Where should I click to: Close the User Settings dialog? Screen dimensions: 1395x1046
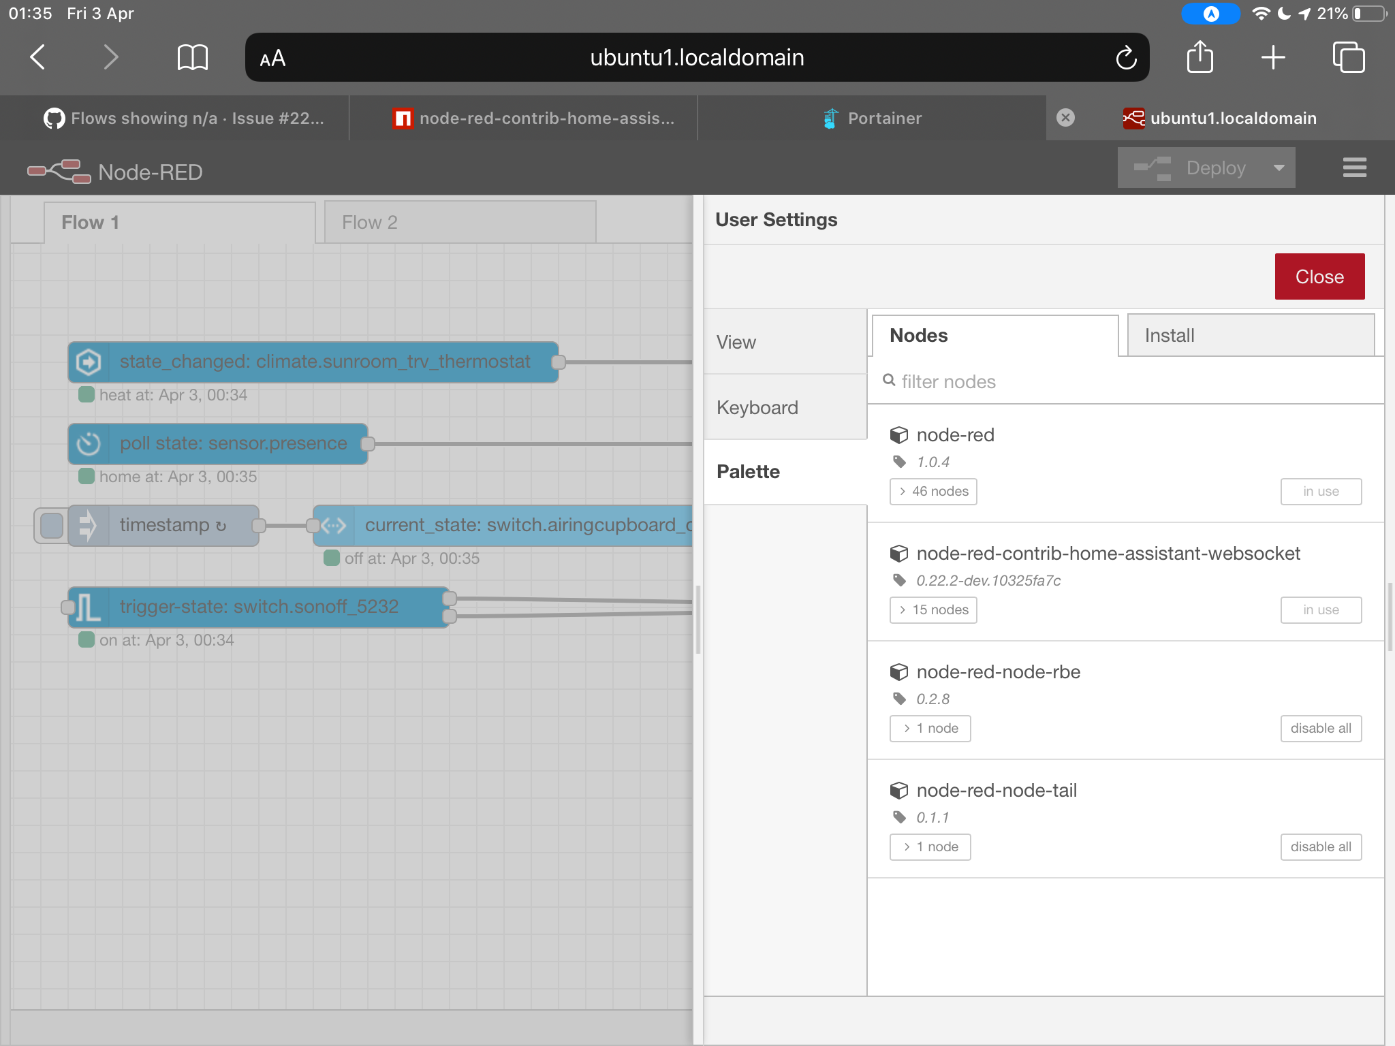click(x=1319, y=276)
